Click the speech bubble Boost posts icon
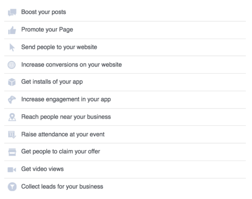The height and width of the screenshot is (199, 252). 12,12
